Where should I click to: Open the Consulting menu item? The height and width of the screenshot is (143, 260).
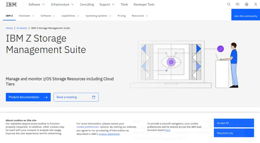click(87, 5)
